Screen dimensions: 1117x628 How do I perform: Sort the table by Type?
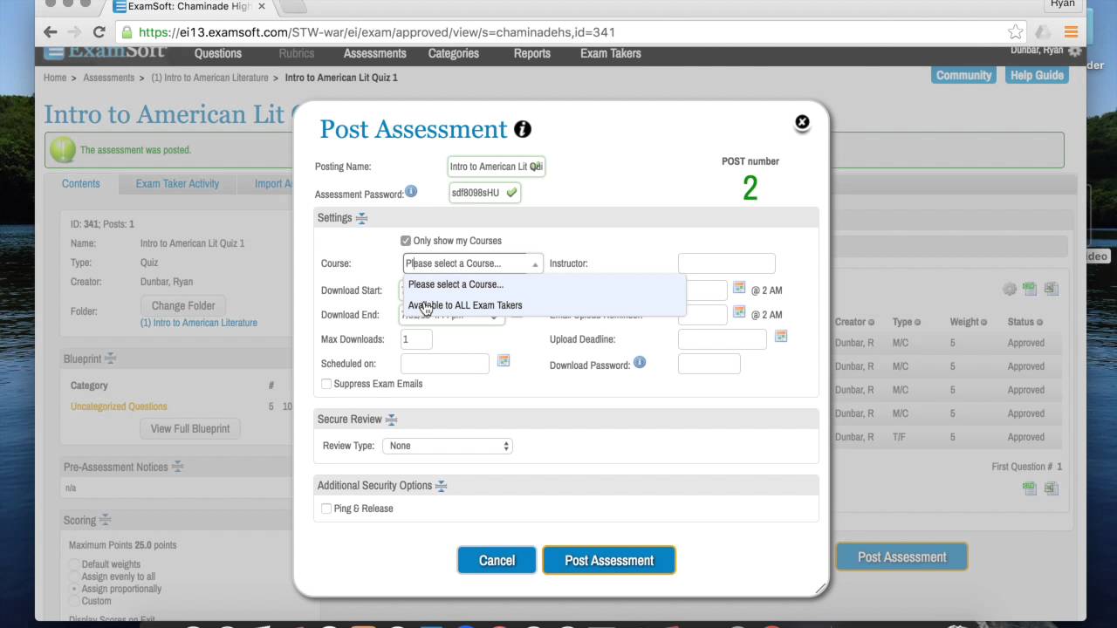click(x=908, y=322)
